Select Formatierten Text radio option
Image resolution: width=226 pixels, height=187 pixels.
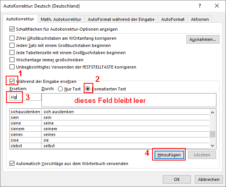pos(88,89)
